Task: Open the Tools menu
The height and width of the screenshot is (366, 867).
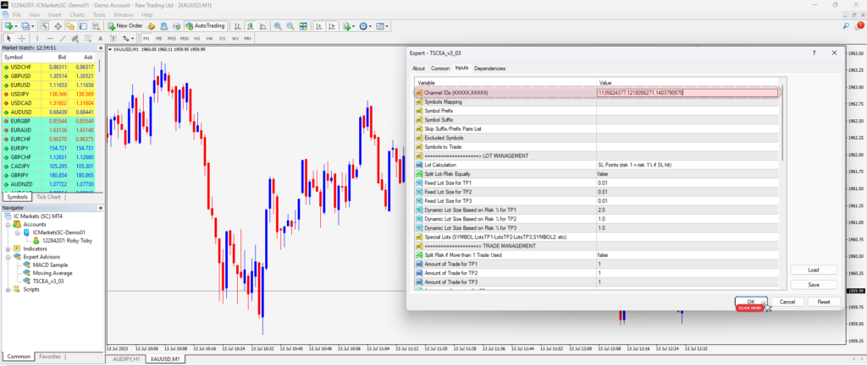Action: (x=99, y=14)
